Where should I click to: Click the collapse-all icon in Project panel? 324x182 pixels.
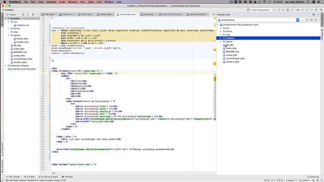pyautogui.click(x=27, y=15)
